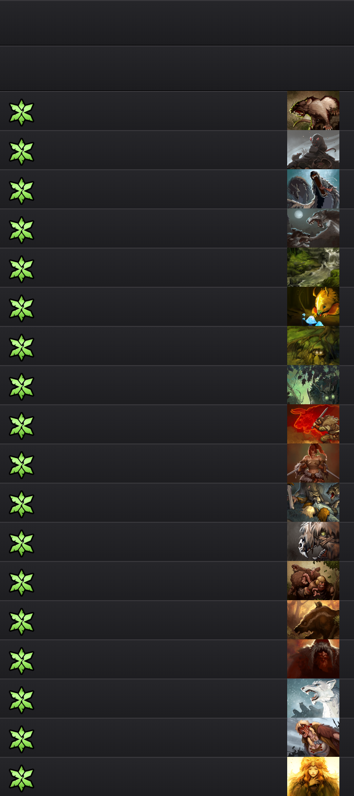
Task: Open the mossy green treant face thumbnail
Action: click(x=313, y=346)
